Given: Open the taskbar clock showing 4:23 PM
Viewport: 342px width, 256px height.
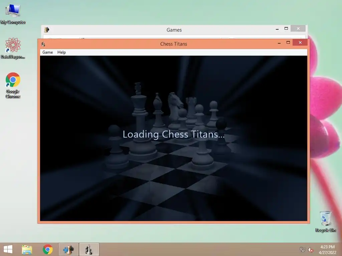Looking at the screenshot, I should pos(327,250).
